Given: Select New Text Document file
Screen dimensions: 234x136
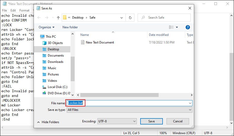Looking at the screenshot, I should click(100, 42).
